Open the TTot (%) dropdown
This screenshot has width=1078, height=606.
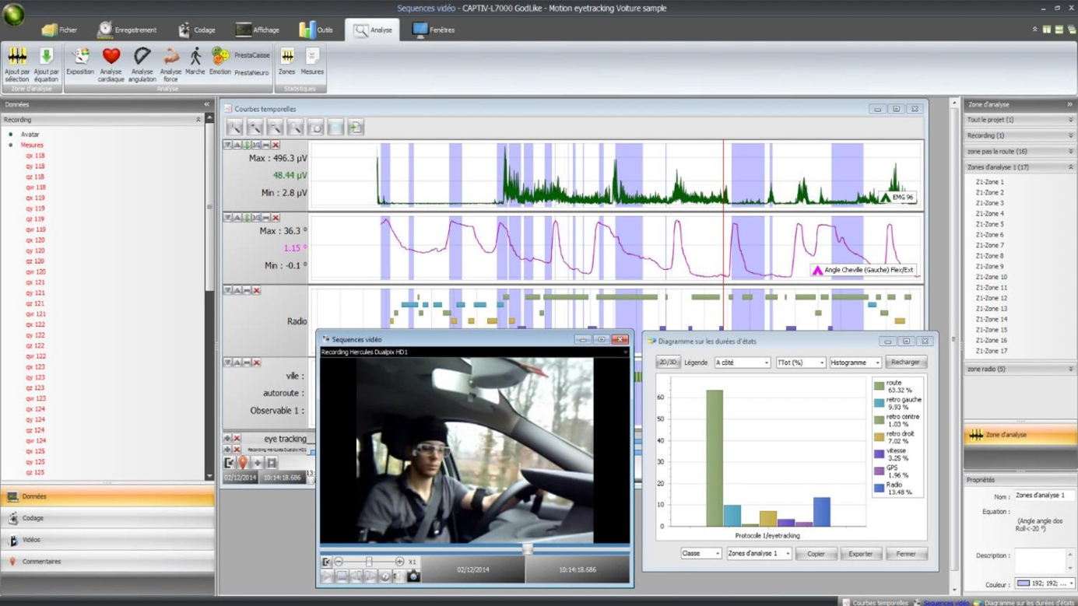point(800,363)
